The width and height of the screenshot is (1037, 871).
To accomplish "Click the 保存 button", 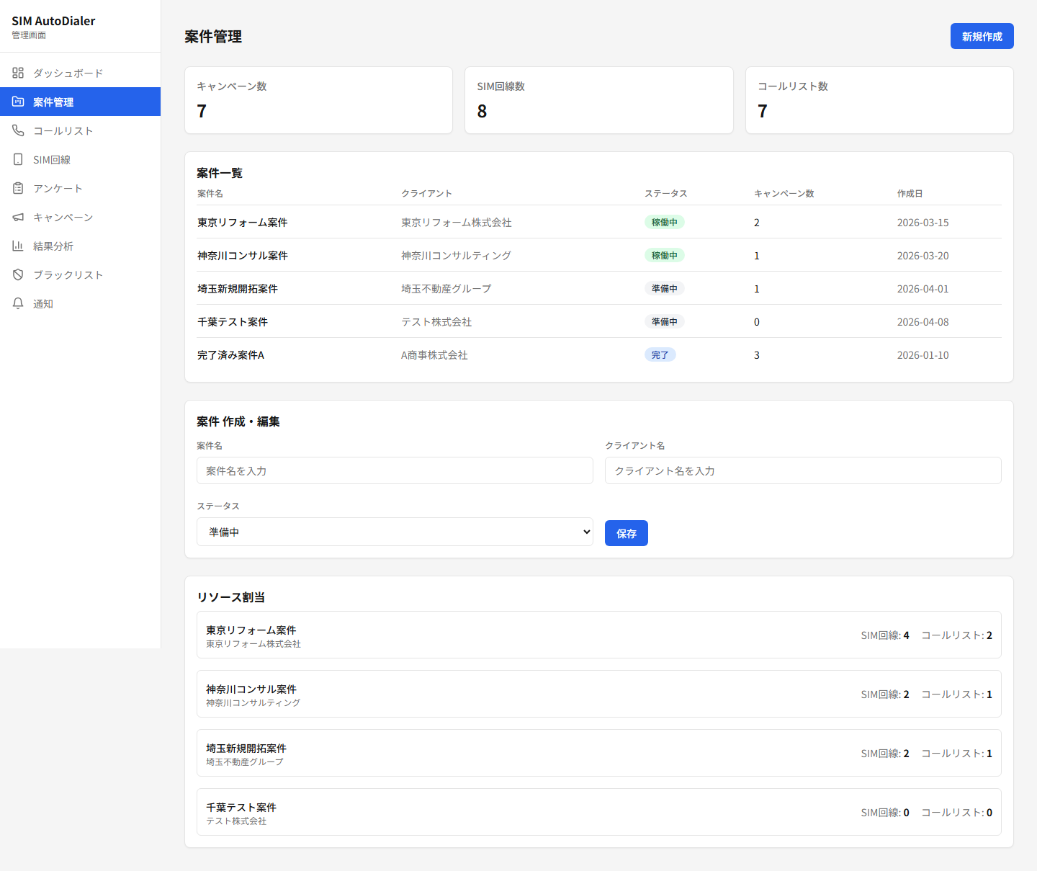I will click(626, 533).
